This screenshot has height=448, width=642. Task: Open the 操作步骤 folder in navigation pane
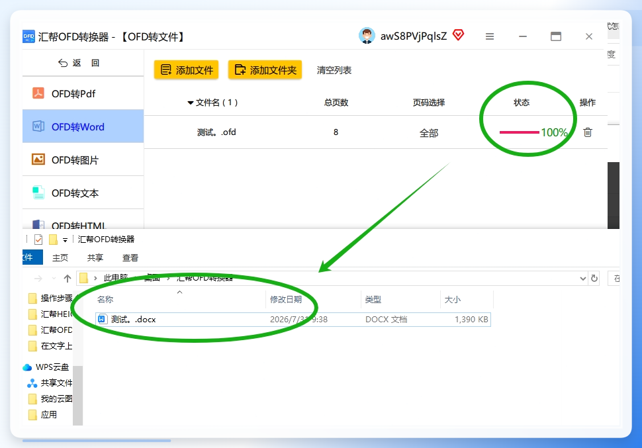(51, 298)
